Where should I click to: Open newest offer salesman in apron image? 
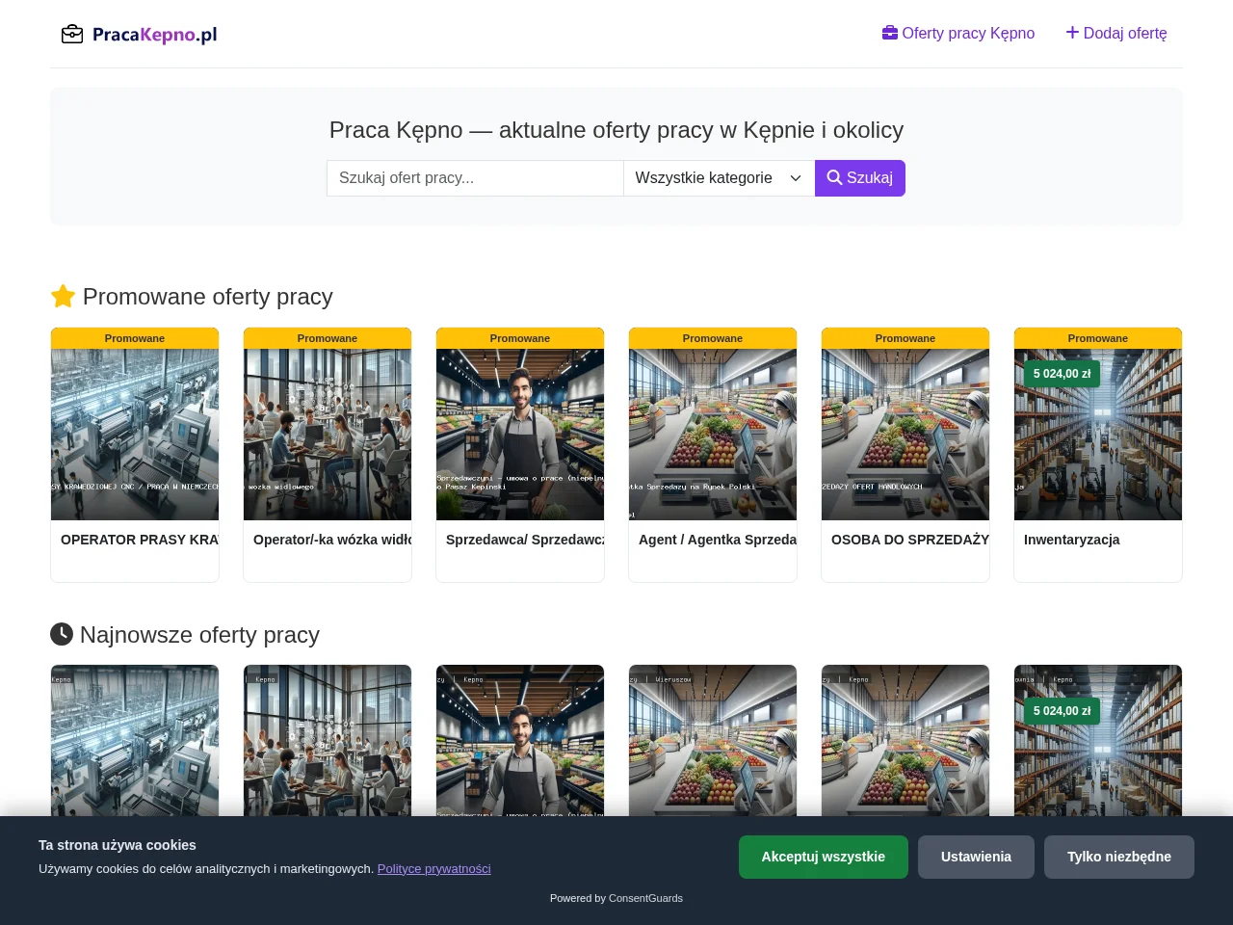point(520,741)
